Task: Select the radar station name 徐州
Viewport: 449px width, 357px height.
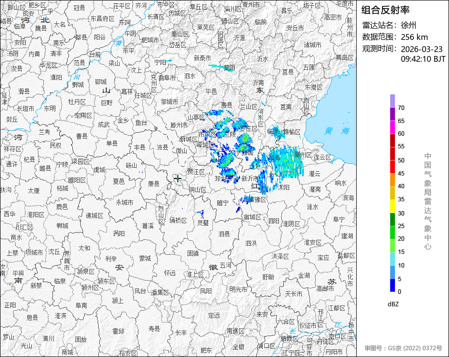Action: 408,25
